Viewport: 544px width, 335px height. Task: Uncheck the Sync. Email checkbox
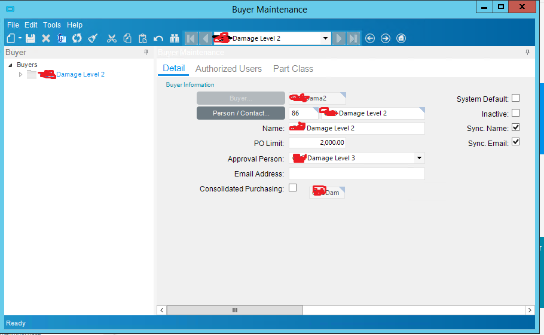pyautogui.click(x=516, y=142)
